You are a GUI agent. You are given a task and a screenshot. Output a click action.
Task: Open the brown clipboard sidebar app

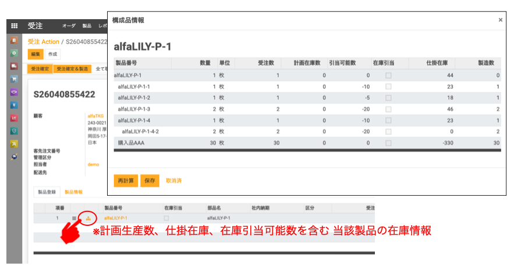[14, 40]
